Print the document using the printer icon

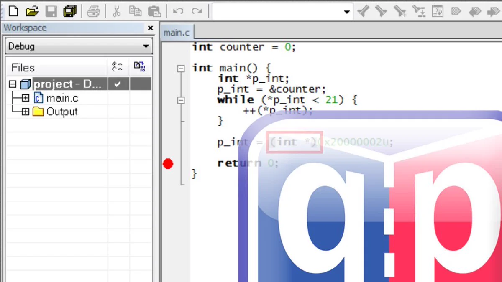(93, 11)
